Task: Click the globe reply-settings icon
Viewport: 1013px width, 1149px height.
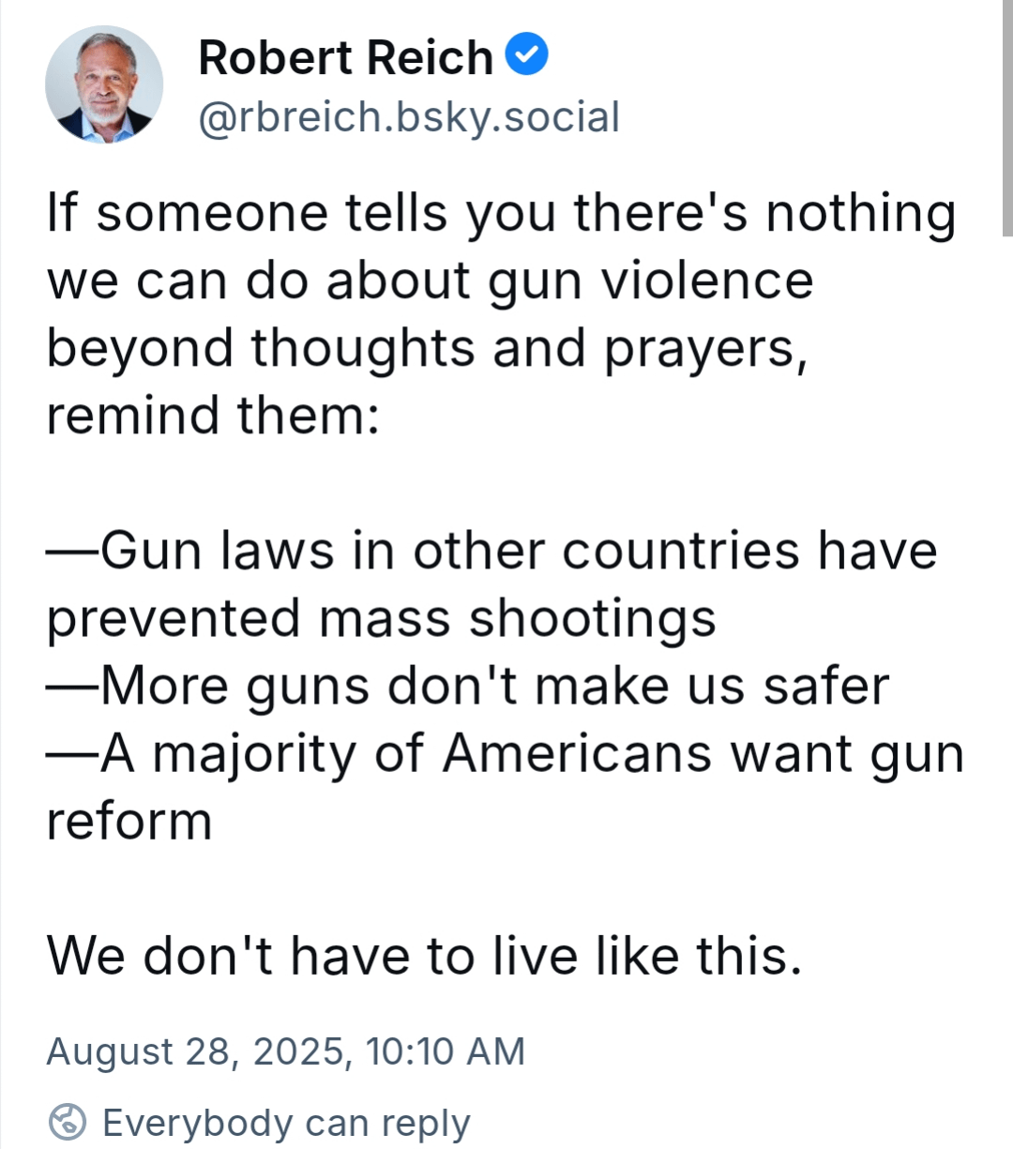Action: coord(67,1122)
